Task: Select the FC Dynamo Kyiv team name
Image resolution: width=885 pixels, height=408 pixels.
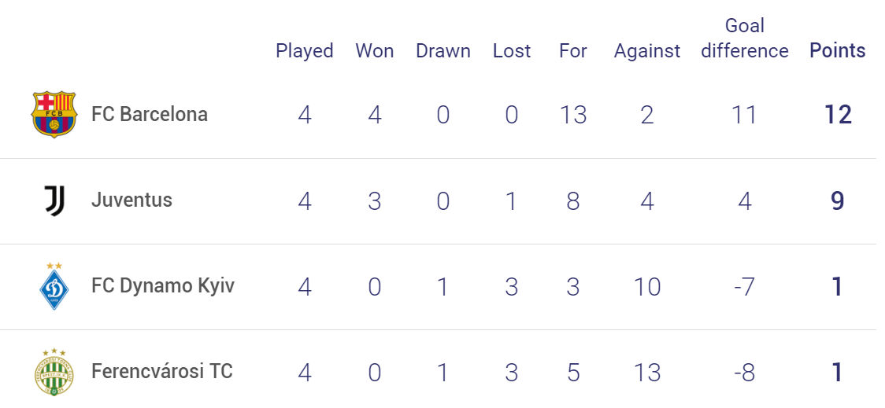Action: pyautogui.click(x=163, y=286)
